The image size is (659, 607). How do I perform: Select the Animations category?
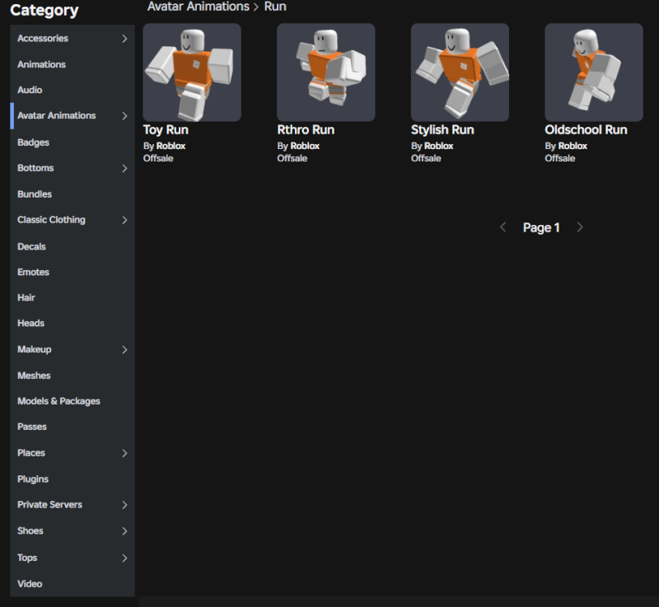[x=72, y=64]
